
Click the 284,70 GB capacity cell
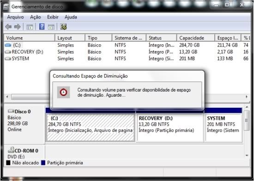pyautogui.click(x=189, y=45)
